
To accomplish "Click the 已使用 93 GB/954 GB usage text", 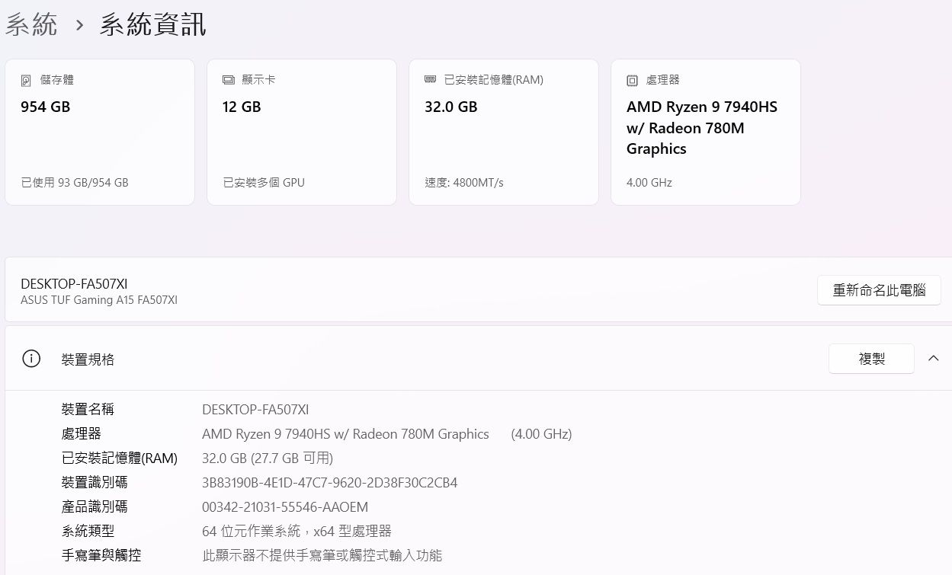I will pyautogui.click(x=75, y=183).
